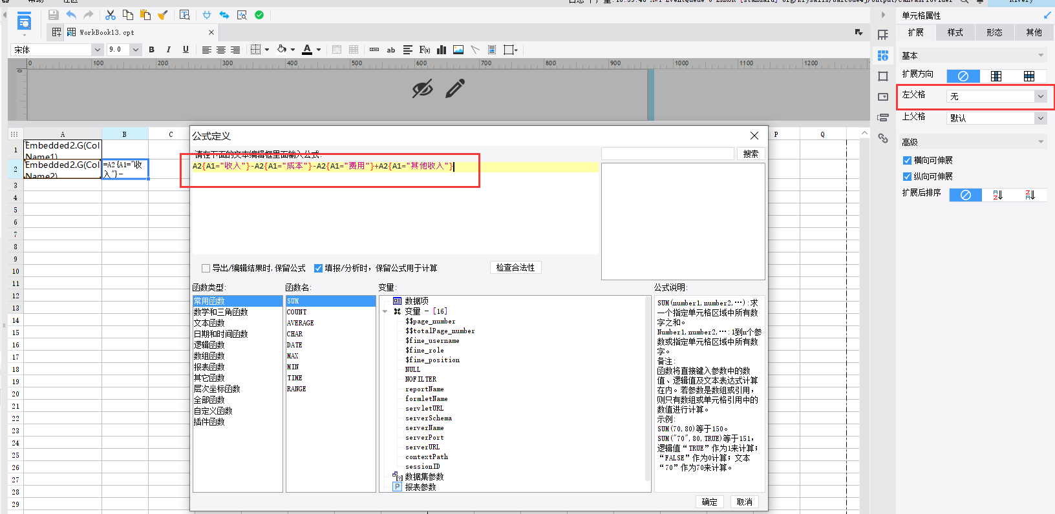
Task: Select vertical expansion direction option
Action: click(x=996, y=76)
